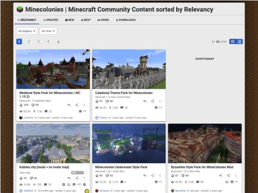258x193 pixels.
Task: Open more options for Underwater Style Pack
Action: [160, 176]
